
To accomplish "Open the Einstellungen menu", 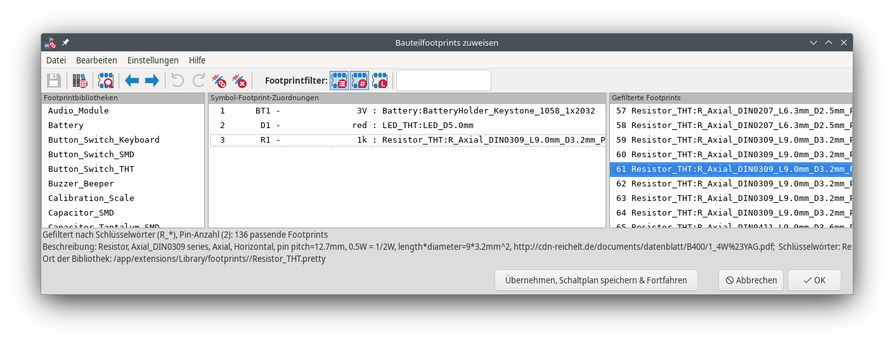I will [x=153, y=60].
